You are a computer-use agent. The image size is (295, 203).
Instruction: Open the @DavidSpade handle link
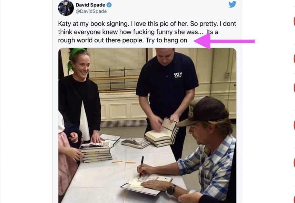point(91,11)
